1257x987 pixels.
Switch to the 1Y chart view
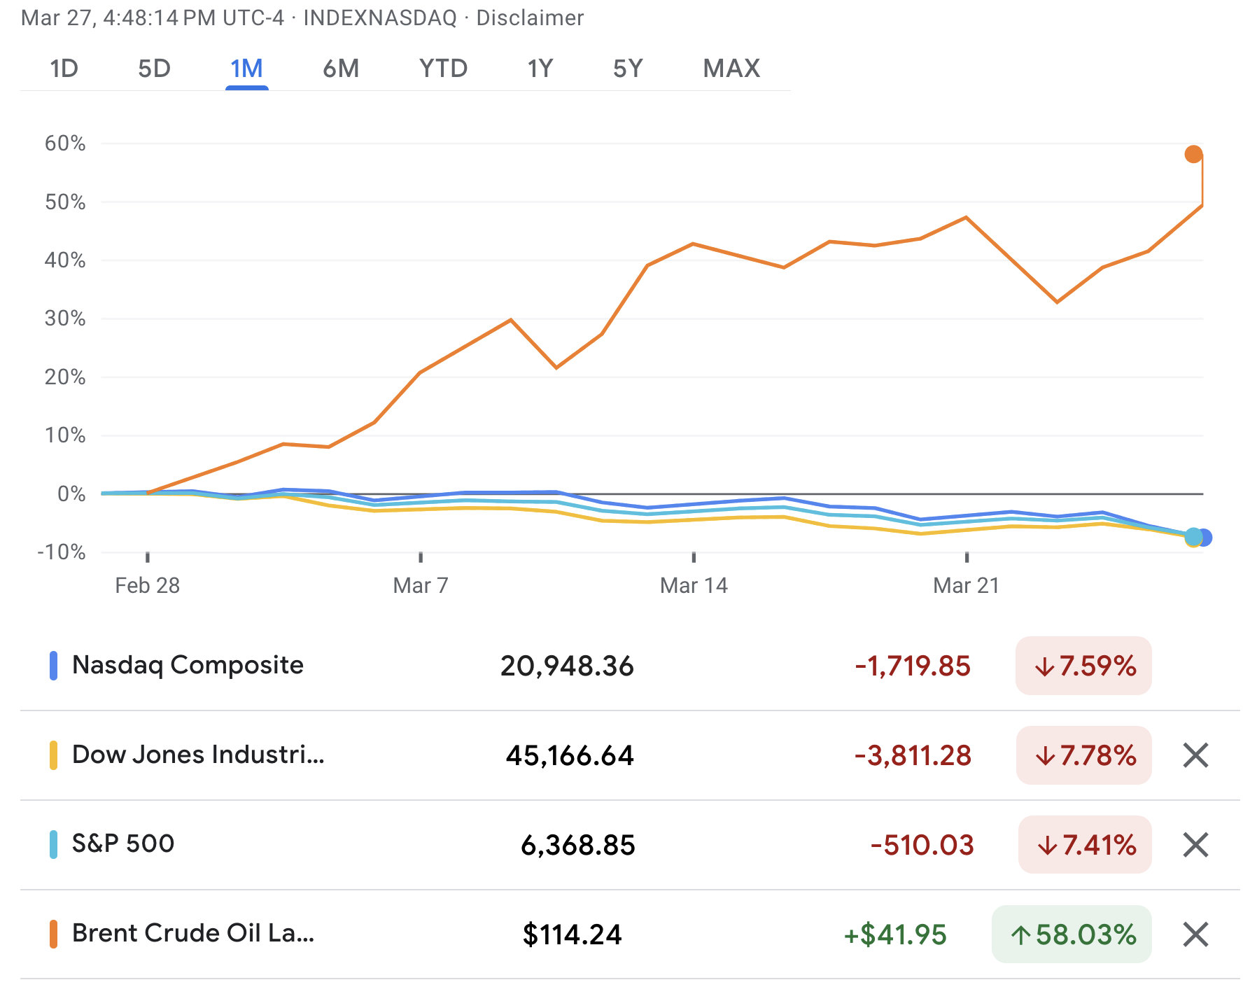[x=540, y=69]
